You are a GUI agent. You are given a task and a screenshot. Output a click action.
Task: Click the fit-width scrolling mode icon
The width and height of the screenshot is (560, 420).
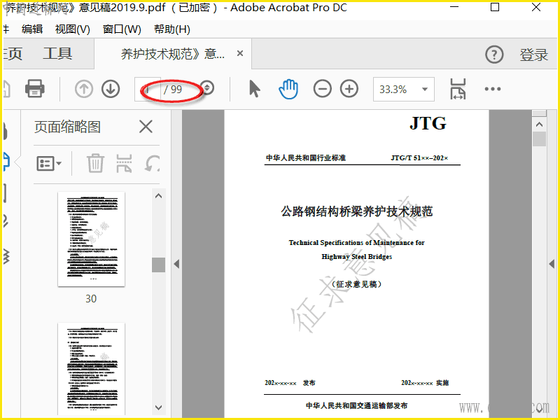point(458,89)
